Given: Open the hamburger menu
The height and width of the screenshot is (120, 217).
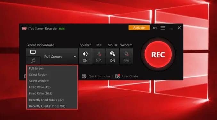Looking at the screenshot, I should tap(163, 28).
